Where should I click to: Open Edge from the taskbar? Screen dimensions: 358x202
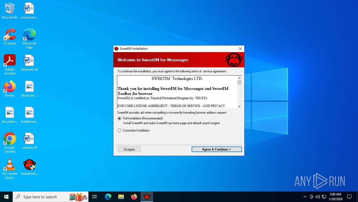pos(108,197)
